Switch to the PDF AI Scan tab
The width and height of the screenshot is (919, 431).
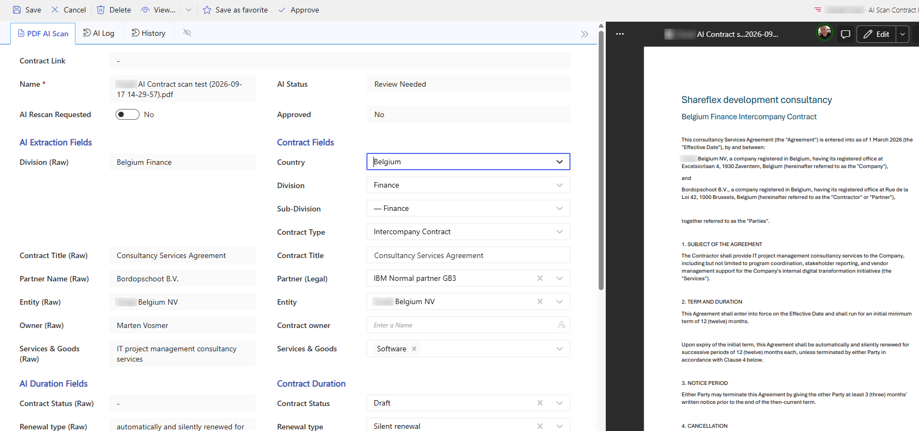click(43, 34)
